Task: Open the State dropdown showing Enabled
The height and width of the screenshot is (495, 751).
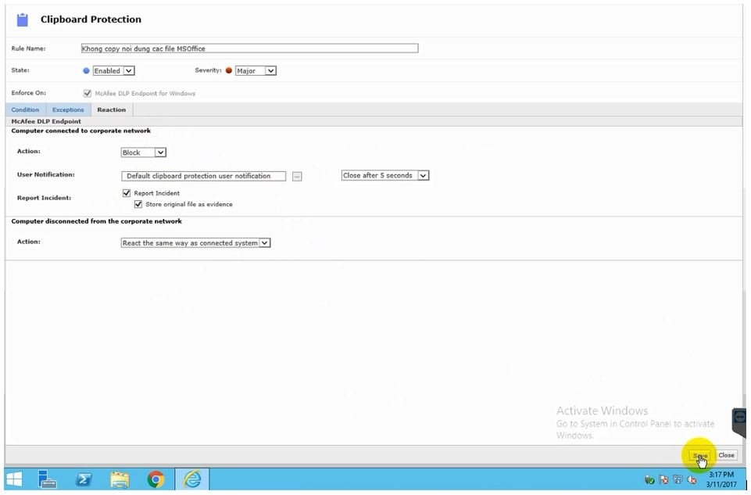Action: pos(113,71)
